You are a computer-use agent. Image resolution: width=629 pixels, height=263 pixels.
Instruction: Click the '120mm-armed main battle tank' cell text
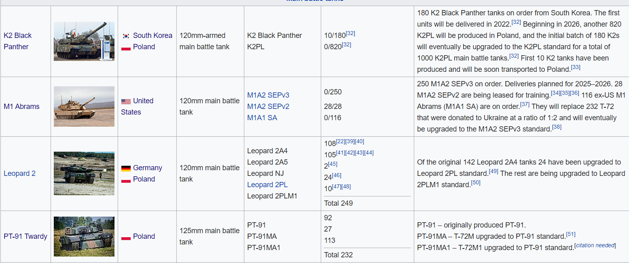click(204, 41)
